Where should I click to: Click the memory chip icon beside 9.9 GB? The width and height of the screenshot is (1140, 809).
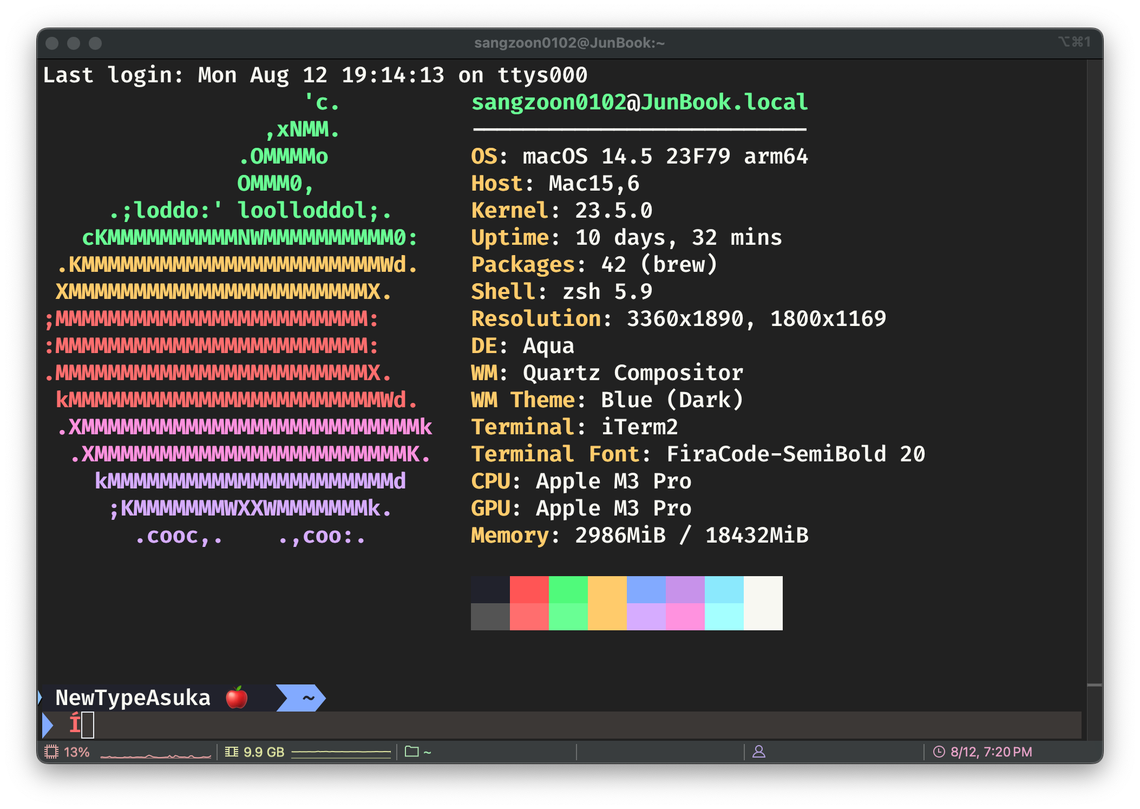(232, 752)
